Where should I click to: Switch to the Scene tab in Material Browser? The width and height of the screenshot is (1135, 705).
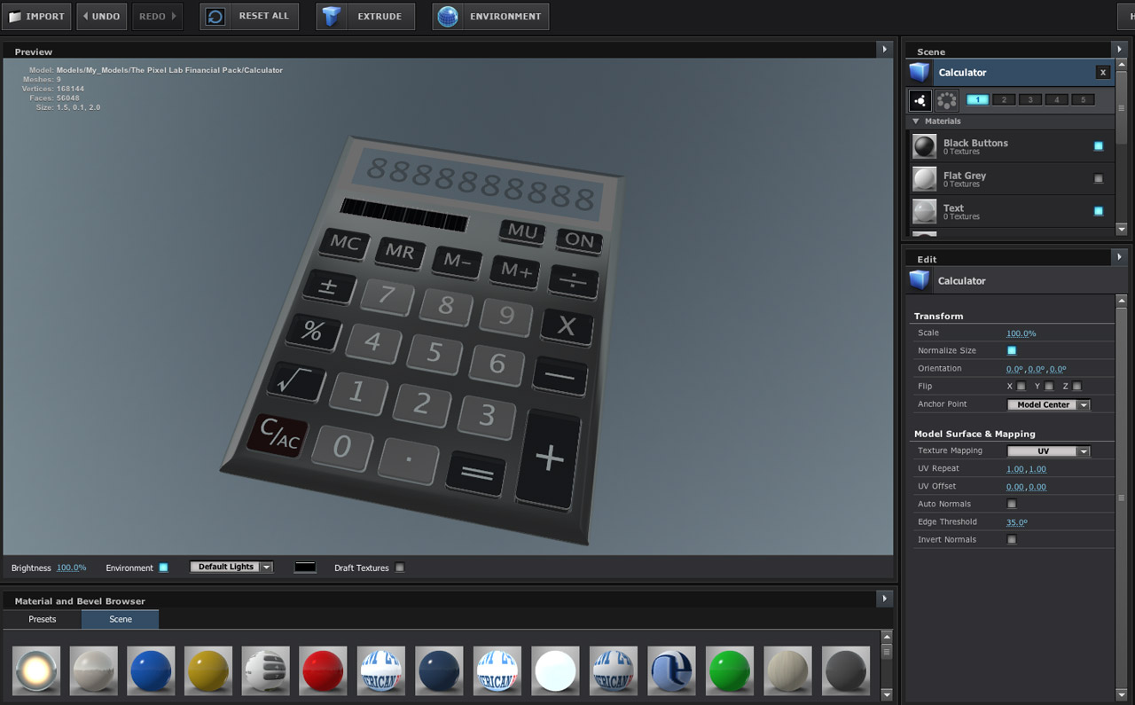click(x=120, y=619)
